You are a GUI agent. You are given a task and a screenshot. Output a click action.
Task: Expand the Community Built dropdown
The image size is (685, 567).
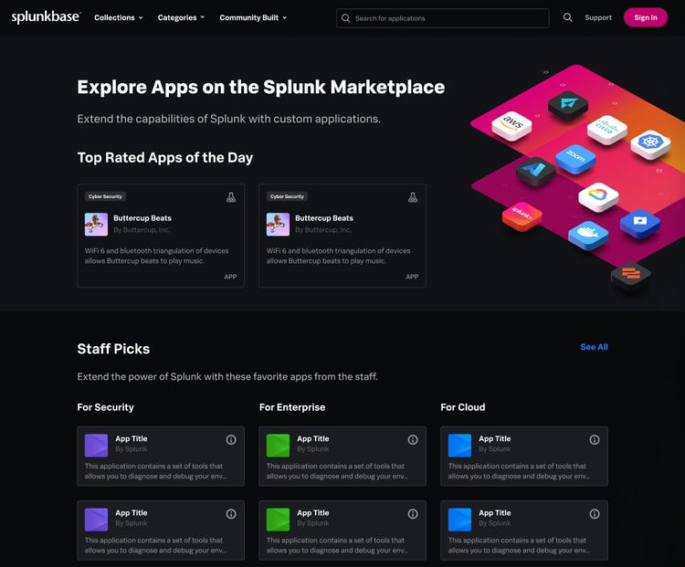point(253,17)
